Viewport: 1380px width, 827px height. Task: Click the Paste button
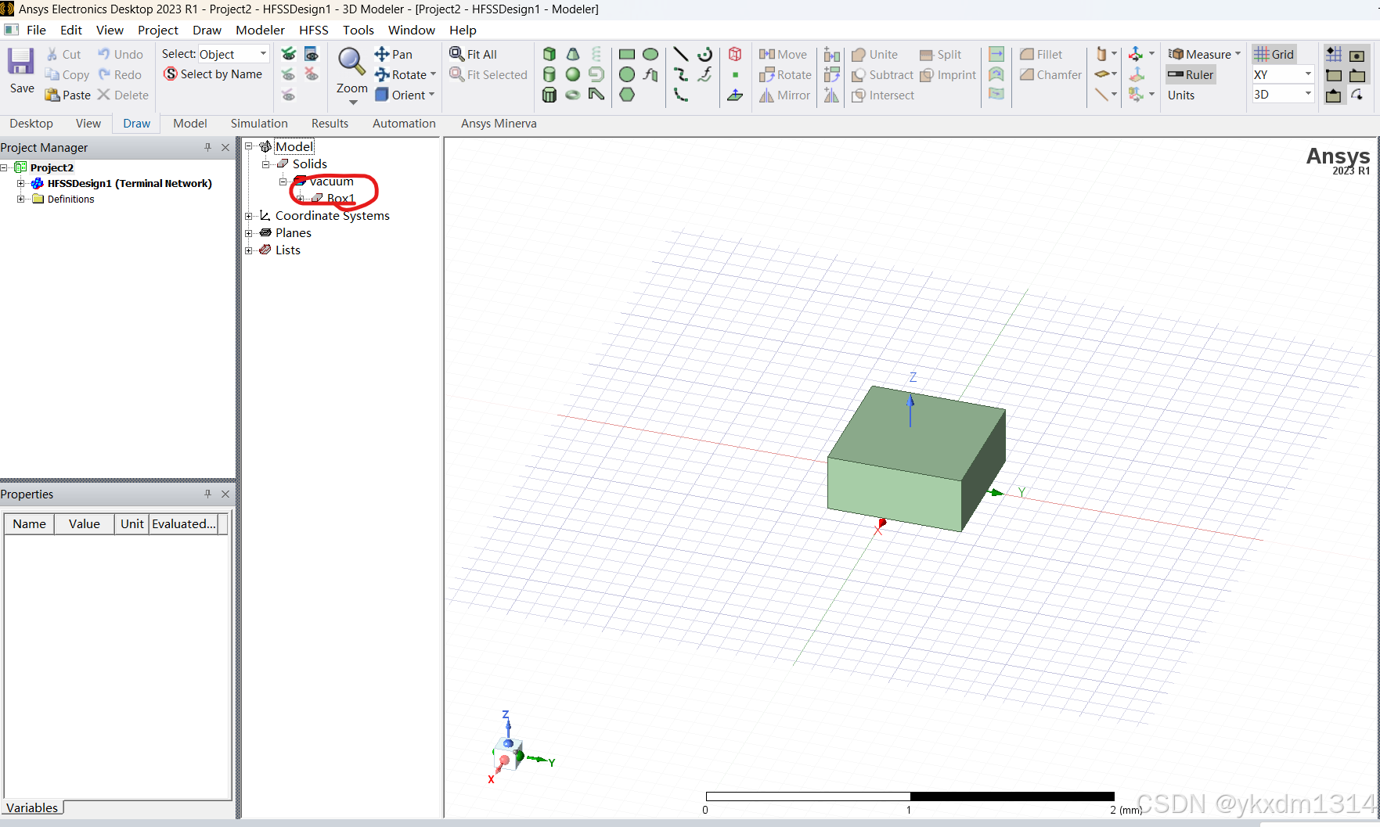pos(68,95)
